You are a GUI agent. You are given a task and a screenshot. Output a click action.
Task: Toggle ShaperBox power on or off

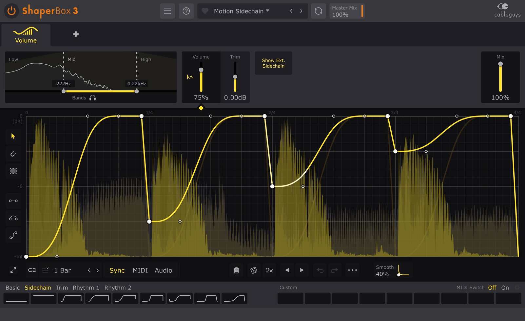tap(11, 11)
